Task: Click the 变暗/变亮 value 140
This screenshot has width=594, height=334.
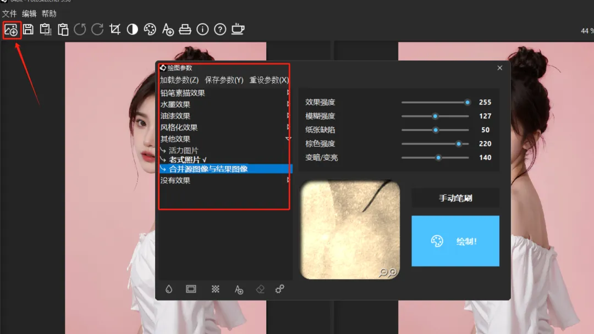Action: [485, 157]
